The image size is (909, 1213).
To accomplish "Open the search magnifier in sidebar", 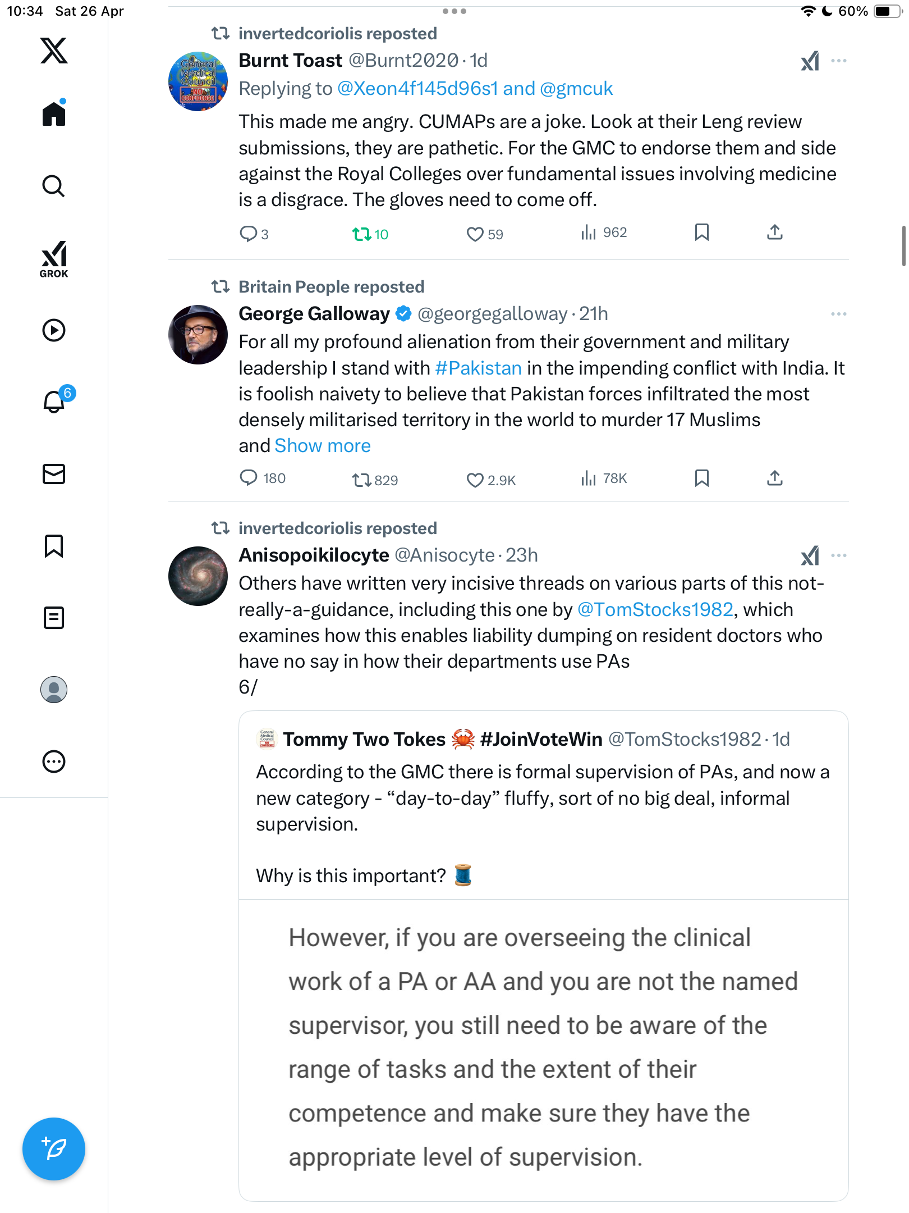I will (x=54, y=186).
